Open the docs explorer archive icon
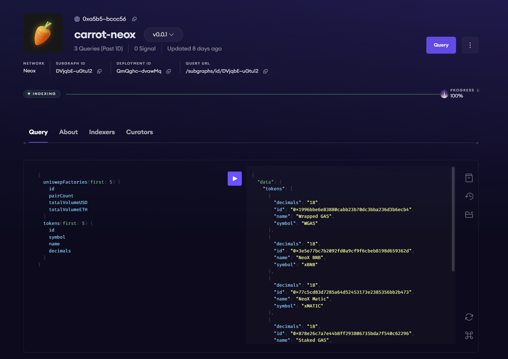Image resolution: width=508 pixels, height=359 pixels. coord(469,178)
